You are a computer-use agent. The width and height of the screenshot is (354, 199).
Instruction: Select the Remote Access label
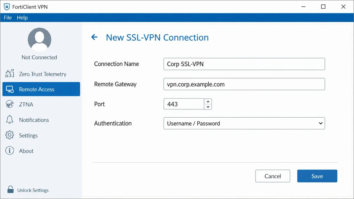[x=37, y=89]
